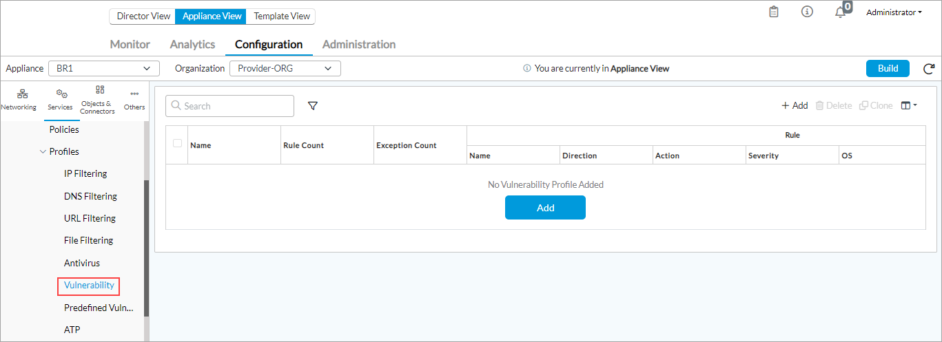This screenshot has height=342, width=942.
Task: Click the Networking icon in sidebar
Action: tap(19, 99)
